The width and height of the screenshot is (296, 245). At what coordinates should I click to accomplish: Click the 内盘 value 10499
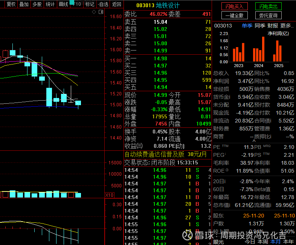[x=203, y=124]
